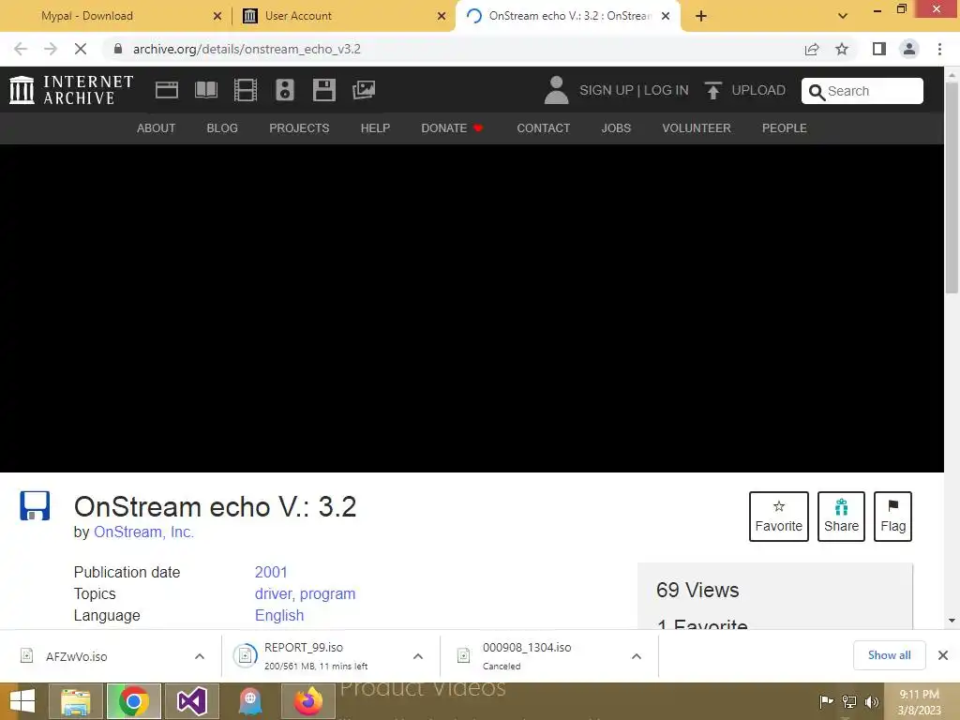
Task: Expand REPORT_99.iso download options
Action: 418,656
